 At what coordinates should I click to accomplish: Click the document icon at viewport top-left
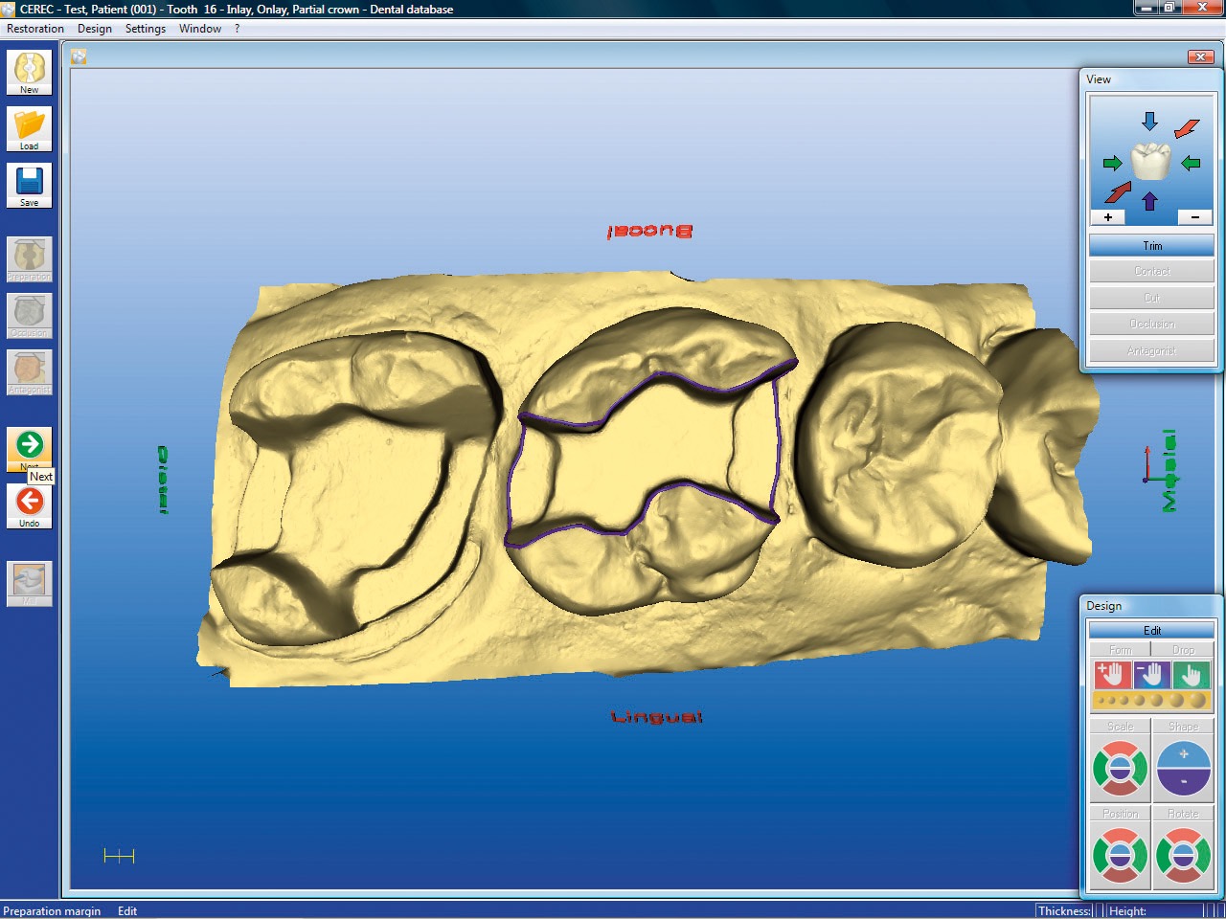pyautogui.click(x=79, y=56)
